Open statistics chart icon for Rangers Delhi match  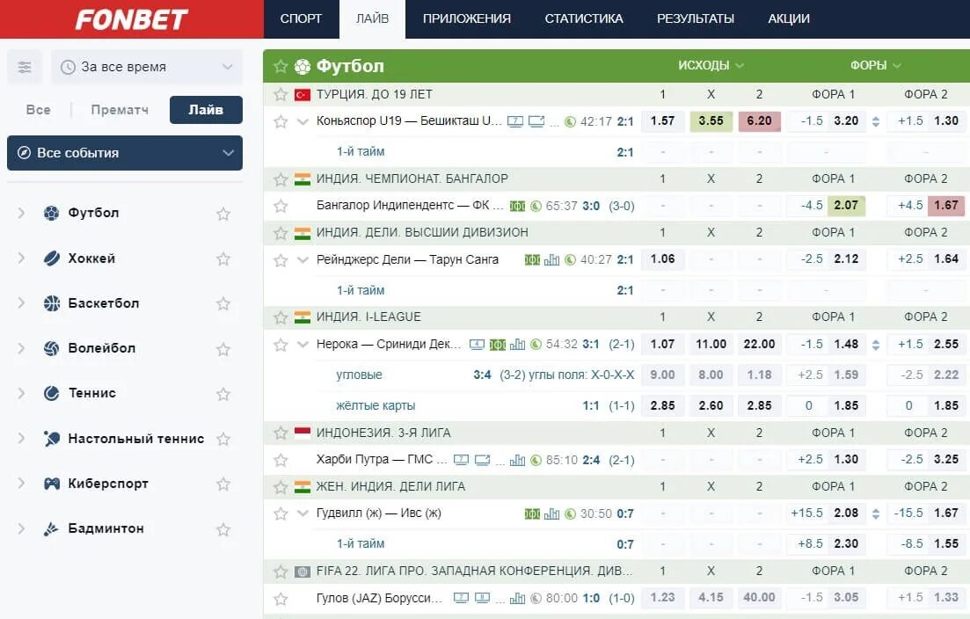click(551, 259)
